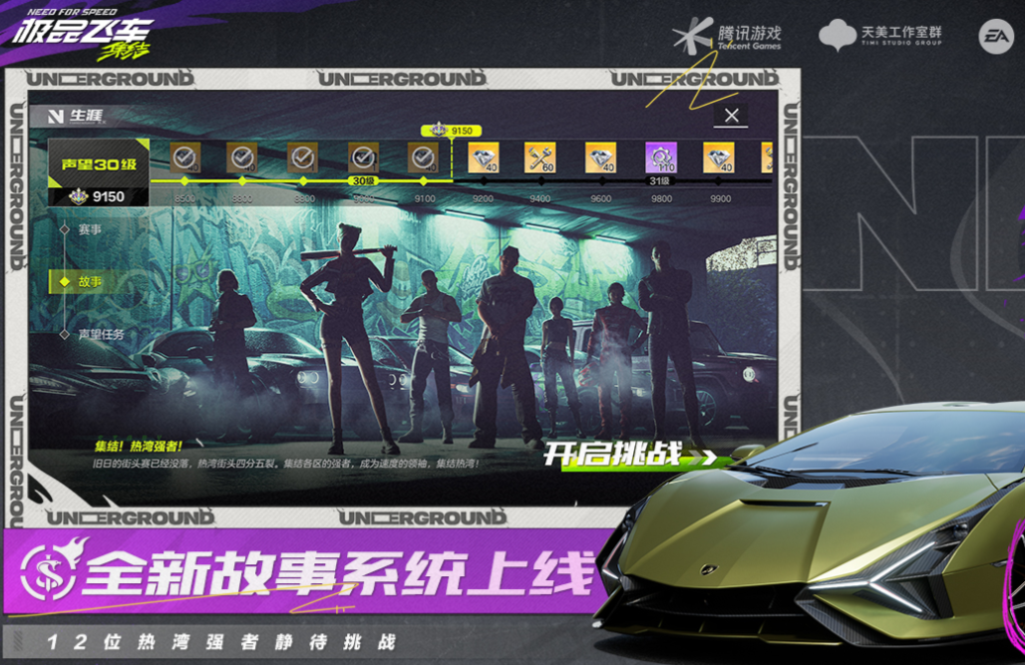Click the 31级 level marker on the track
This screenshot has height=665, width=1025.
tap(660, 180)
